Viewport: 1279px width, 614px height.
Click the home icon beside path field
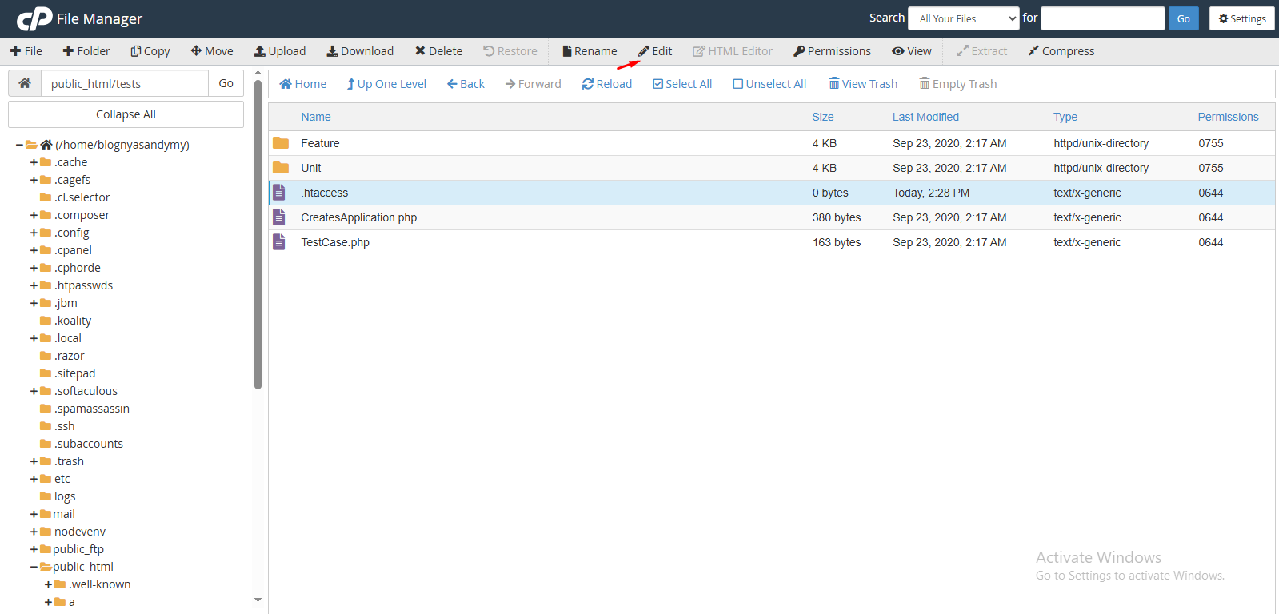pyautogui.click(x=25, y=83)
